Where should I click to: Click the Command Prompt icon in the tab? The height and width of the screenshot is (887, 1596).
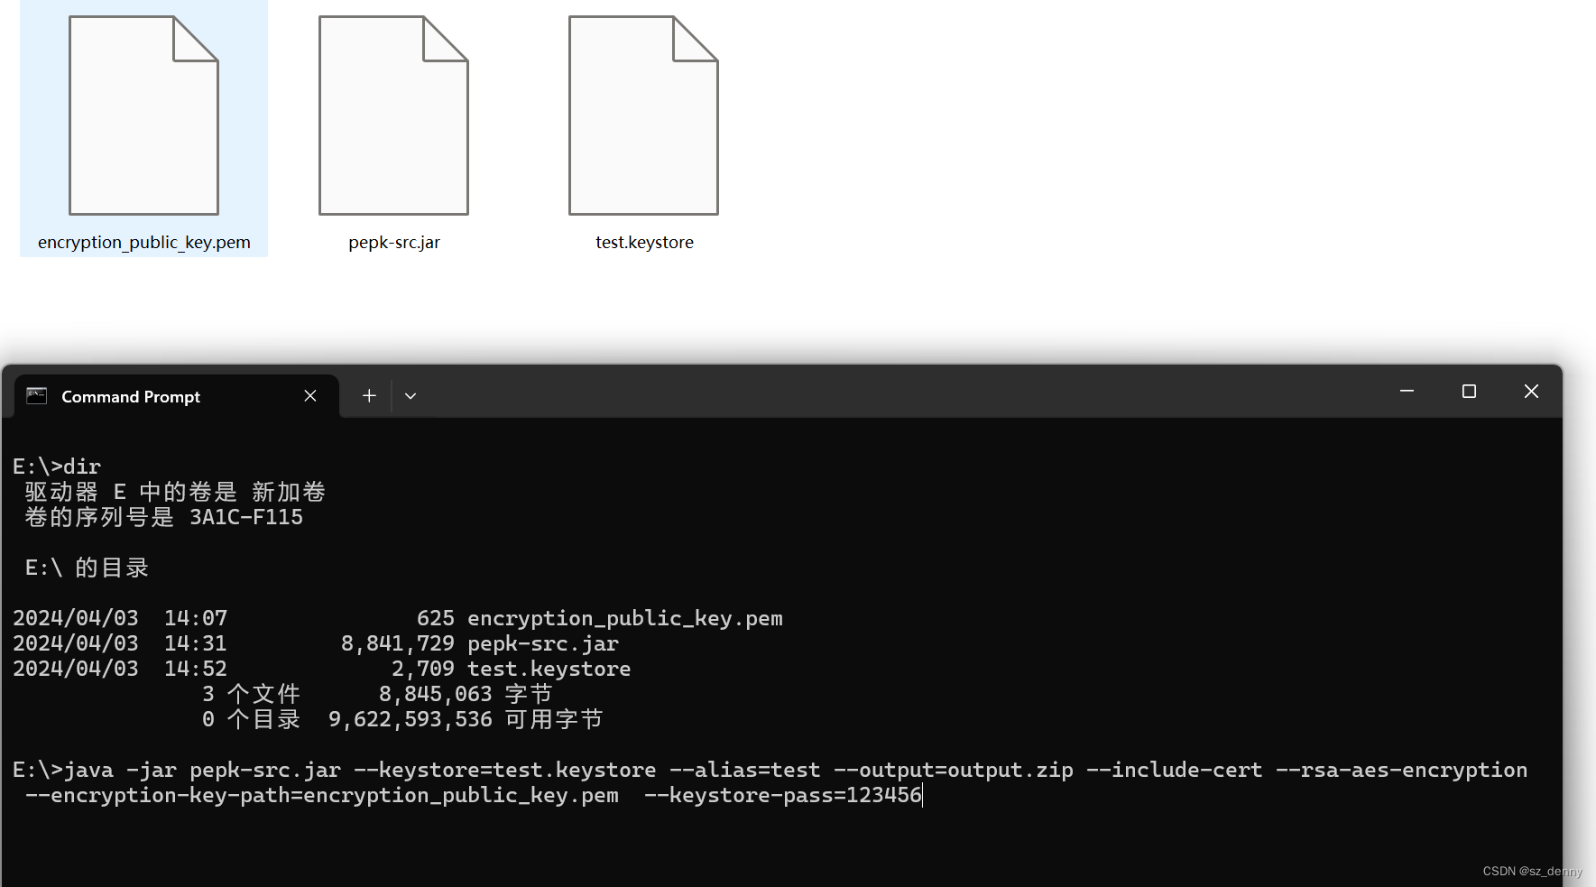coord(36,395)
